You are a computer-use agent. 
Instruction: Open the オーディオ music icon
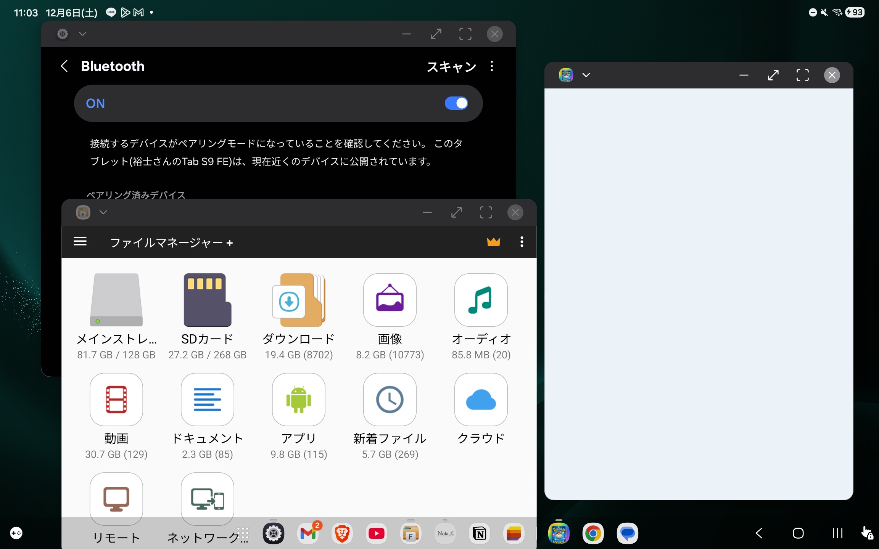[481, 300]
